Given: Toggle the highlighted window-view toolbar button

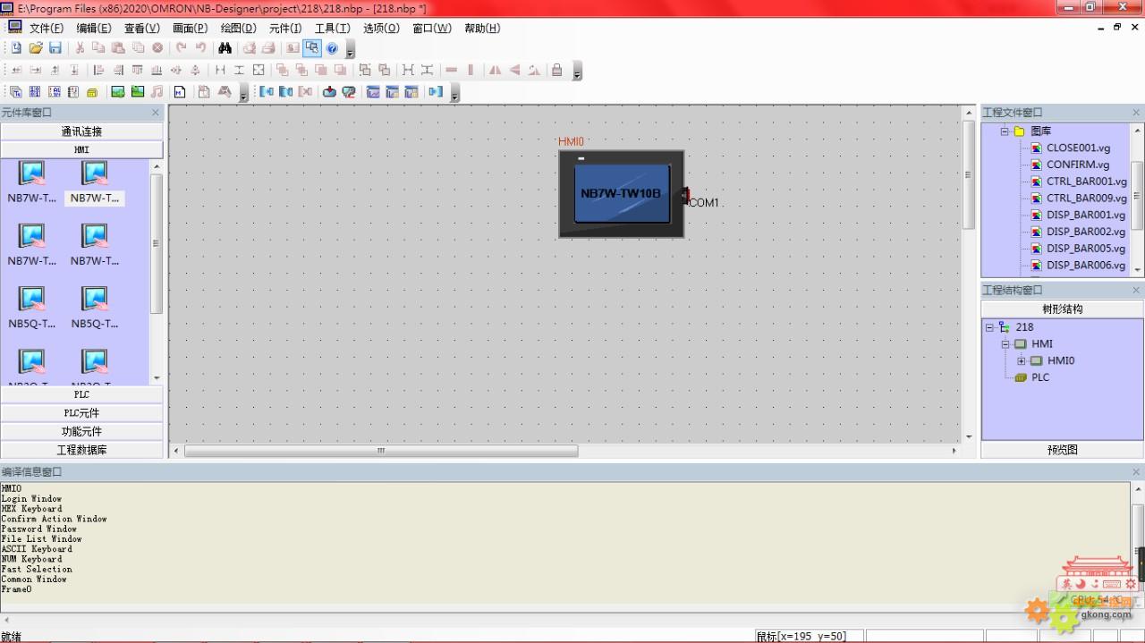Looking at the screenshot, I should (x=312, y=48).
